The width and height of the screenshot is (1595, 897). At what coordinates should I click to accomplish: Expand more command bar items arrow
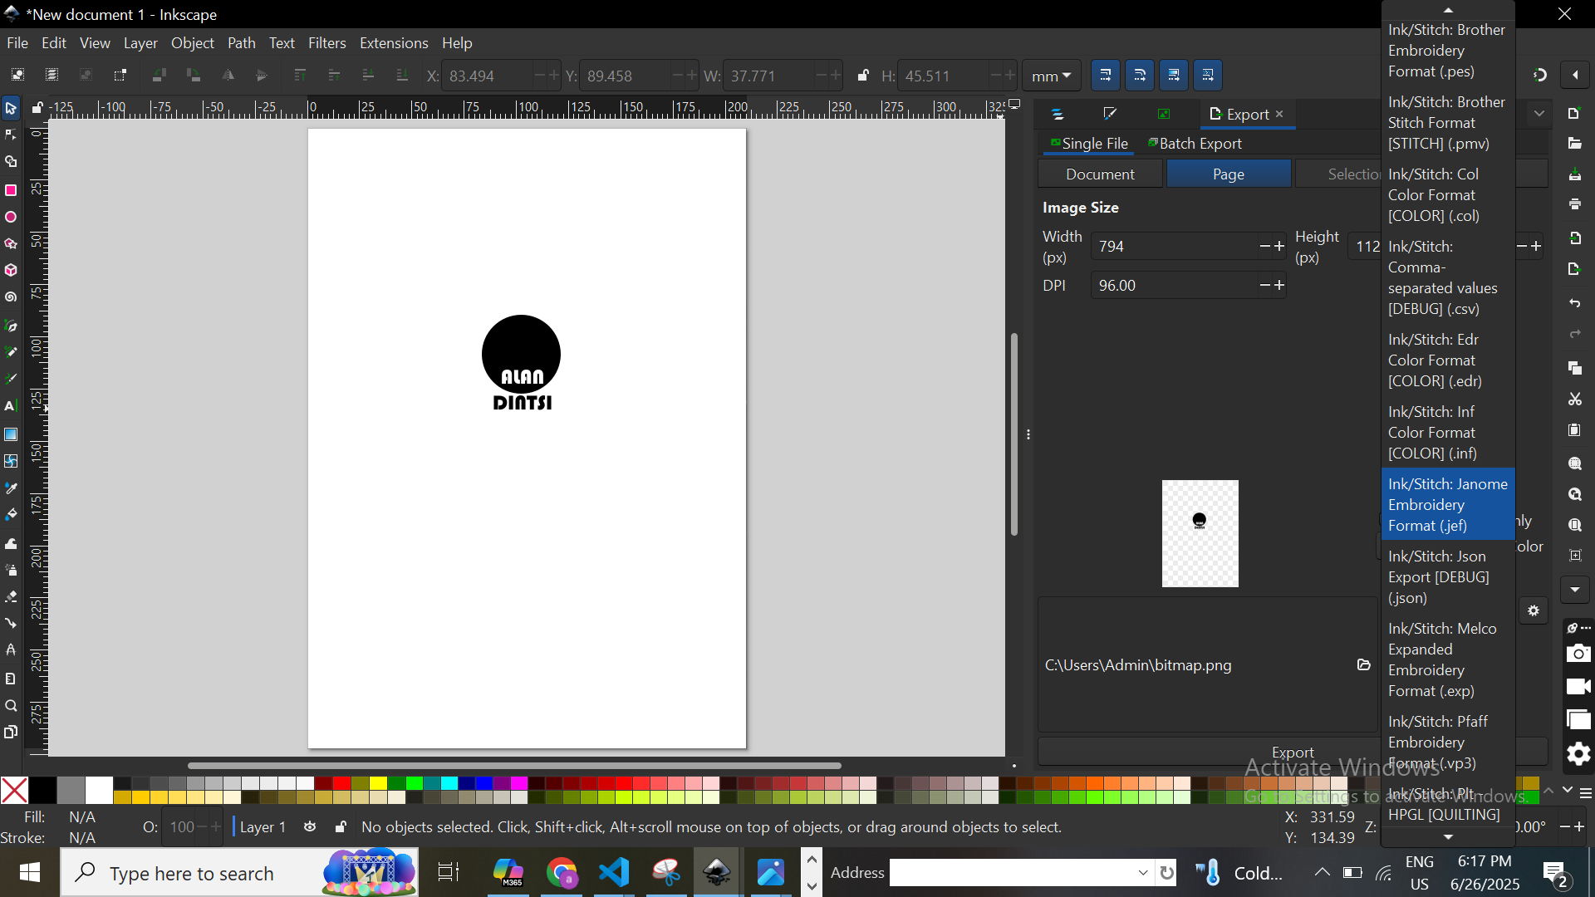[1575, 590]
